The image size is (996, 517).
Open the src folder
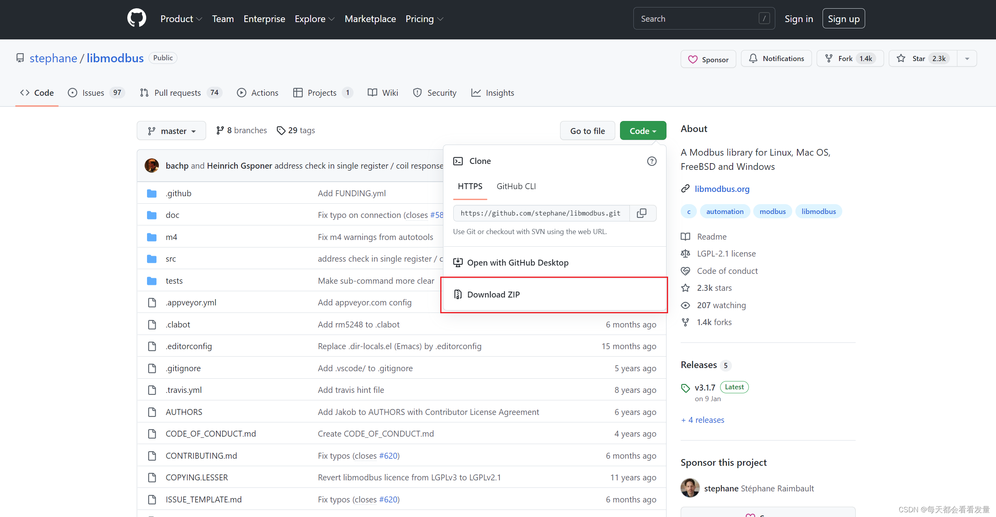click(x=171, y=259)
